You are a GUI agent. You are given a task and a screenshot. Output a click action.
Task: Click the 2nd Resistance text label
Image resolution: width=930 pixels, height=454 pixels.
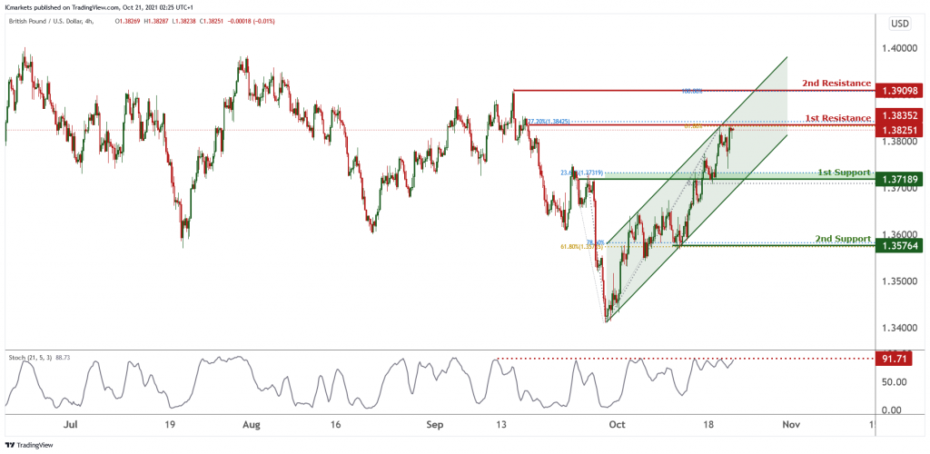pyautogui.click(x=836, y=84)
